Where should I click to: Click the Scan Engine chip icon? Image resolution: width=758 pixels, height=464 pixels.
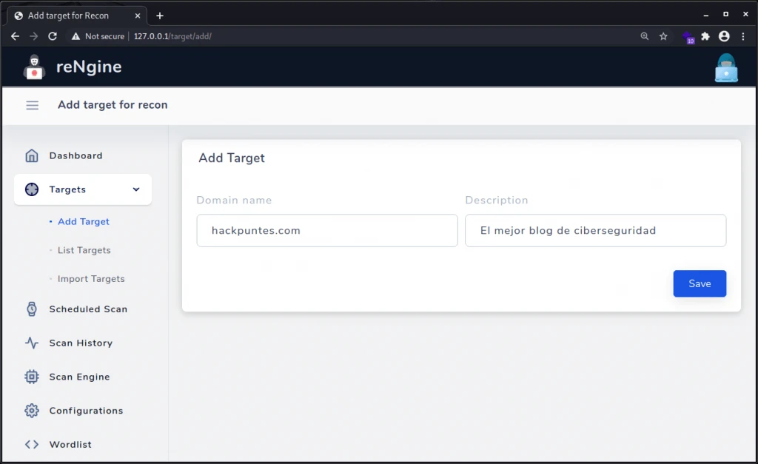(31, 377)
